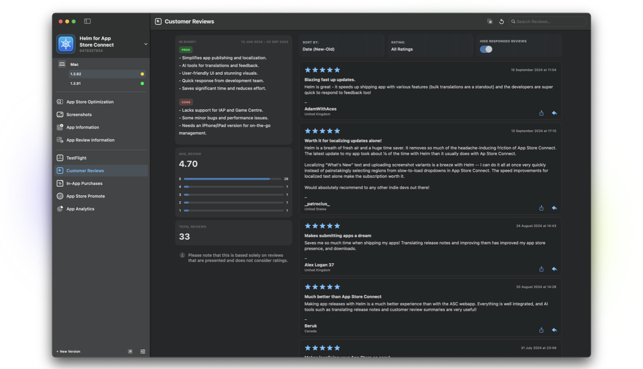Select version 1.3.91
Image resolution: width=643 pixels, height=369 pixels.
[x=108, y=84]
